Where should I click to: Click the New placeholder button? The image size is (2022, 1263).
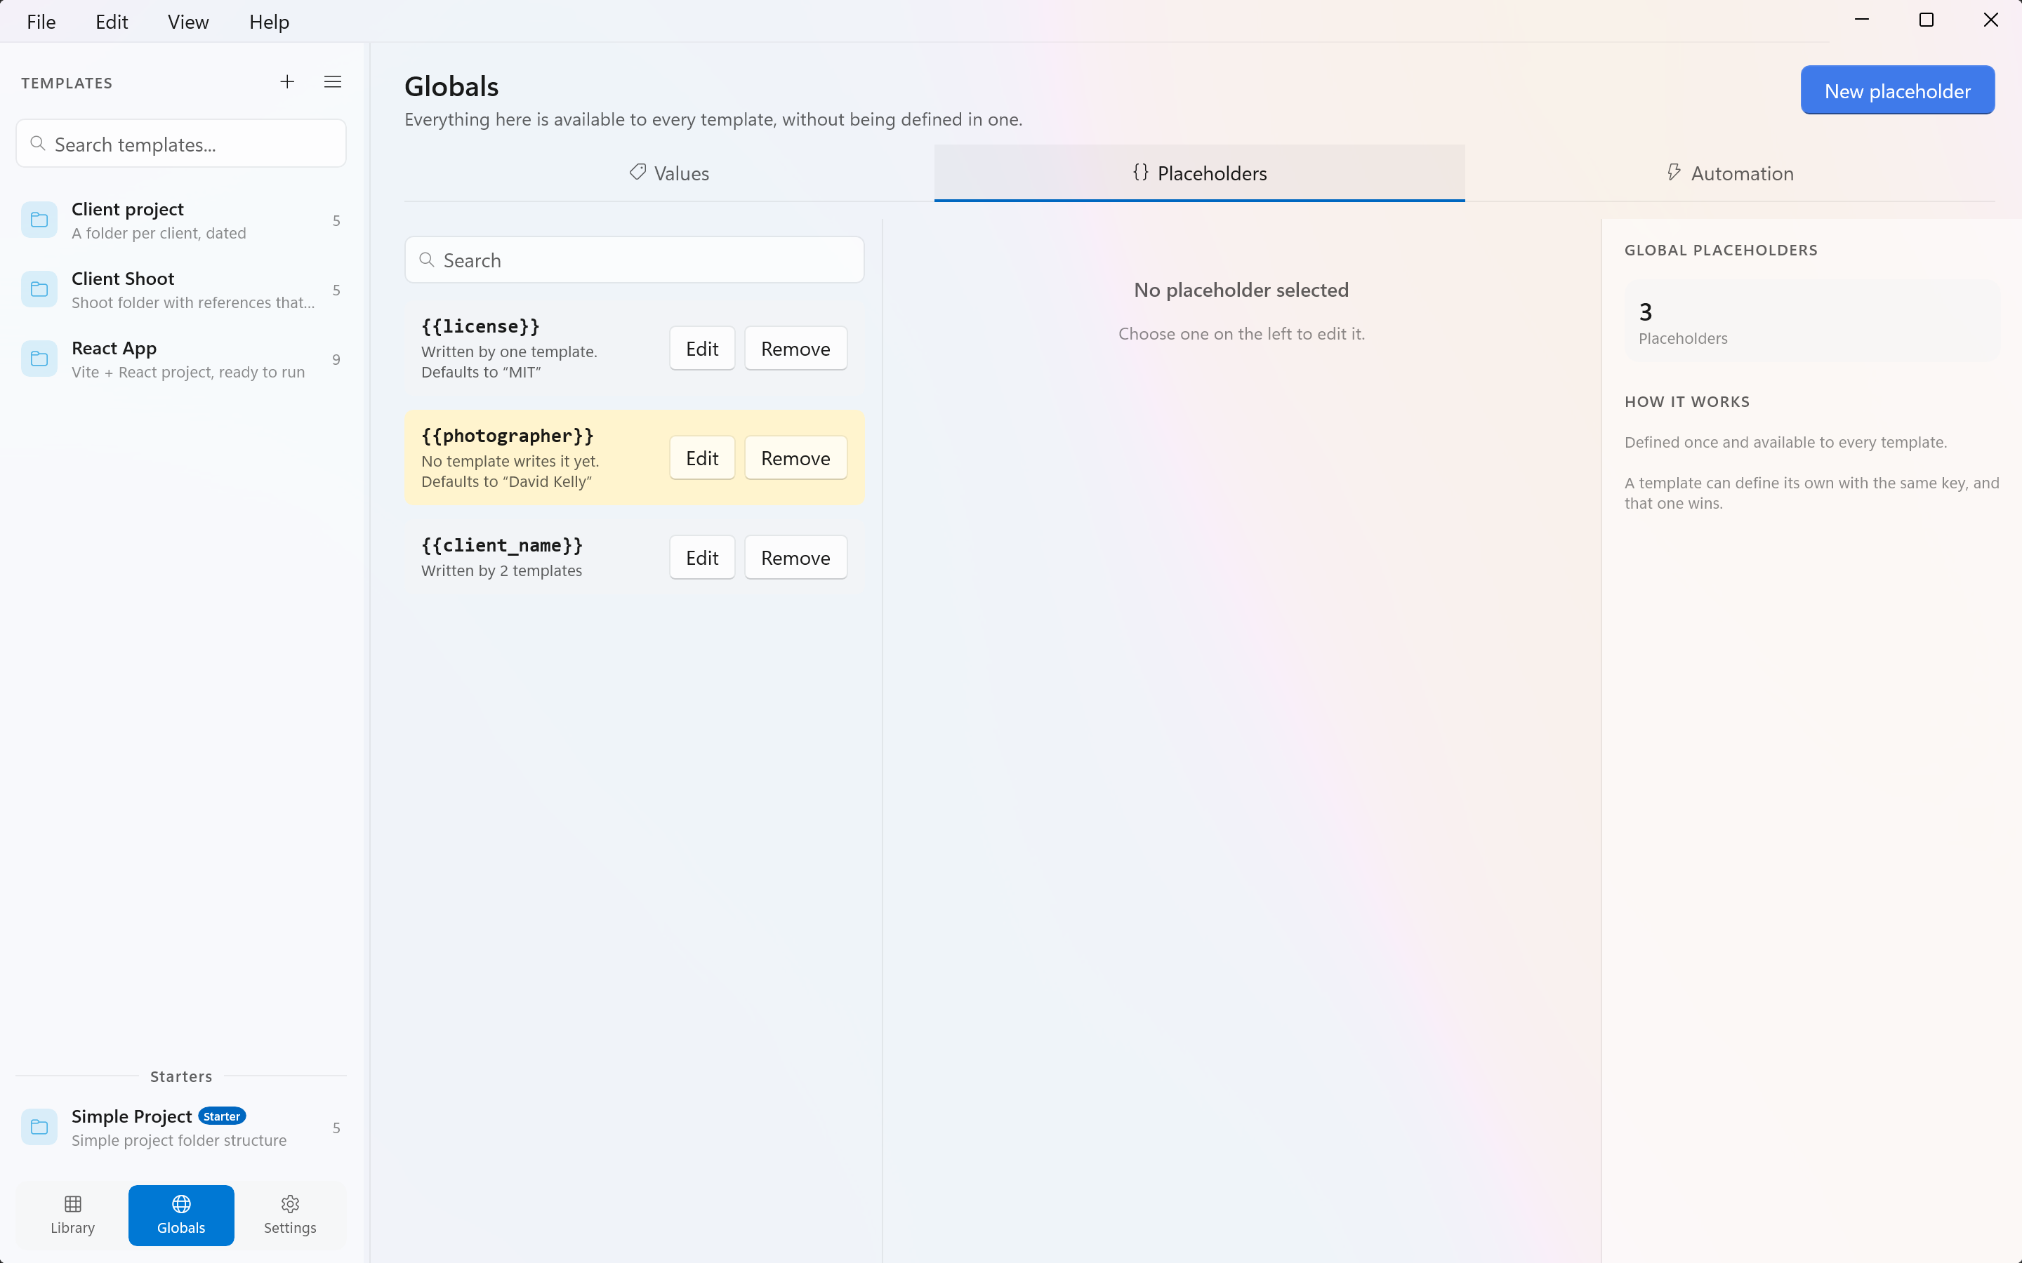tap(1898, 91)
